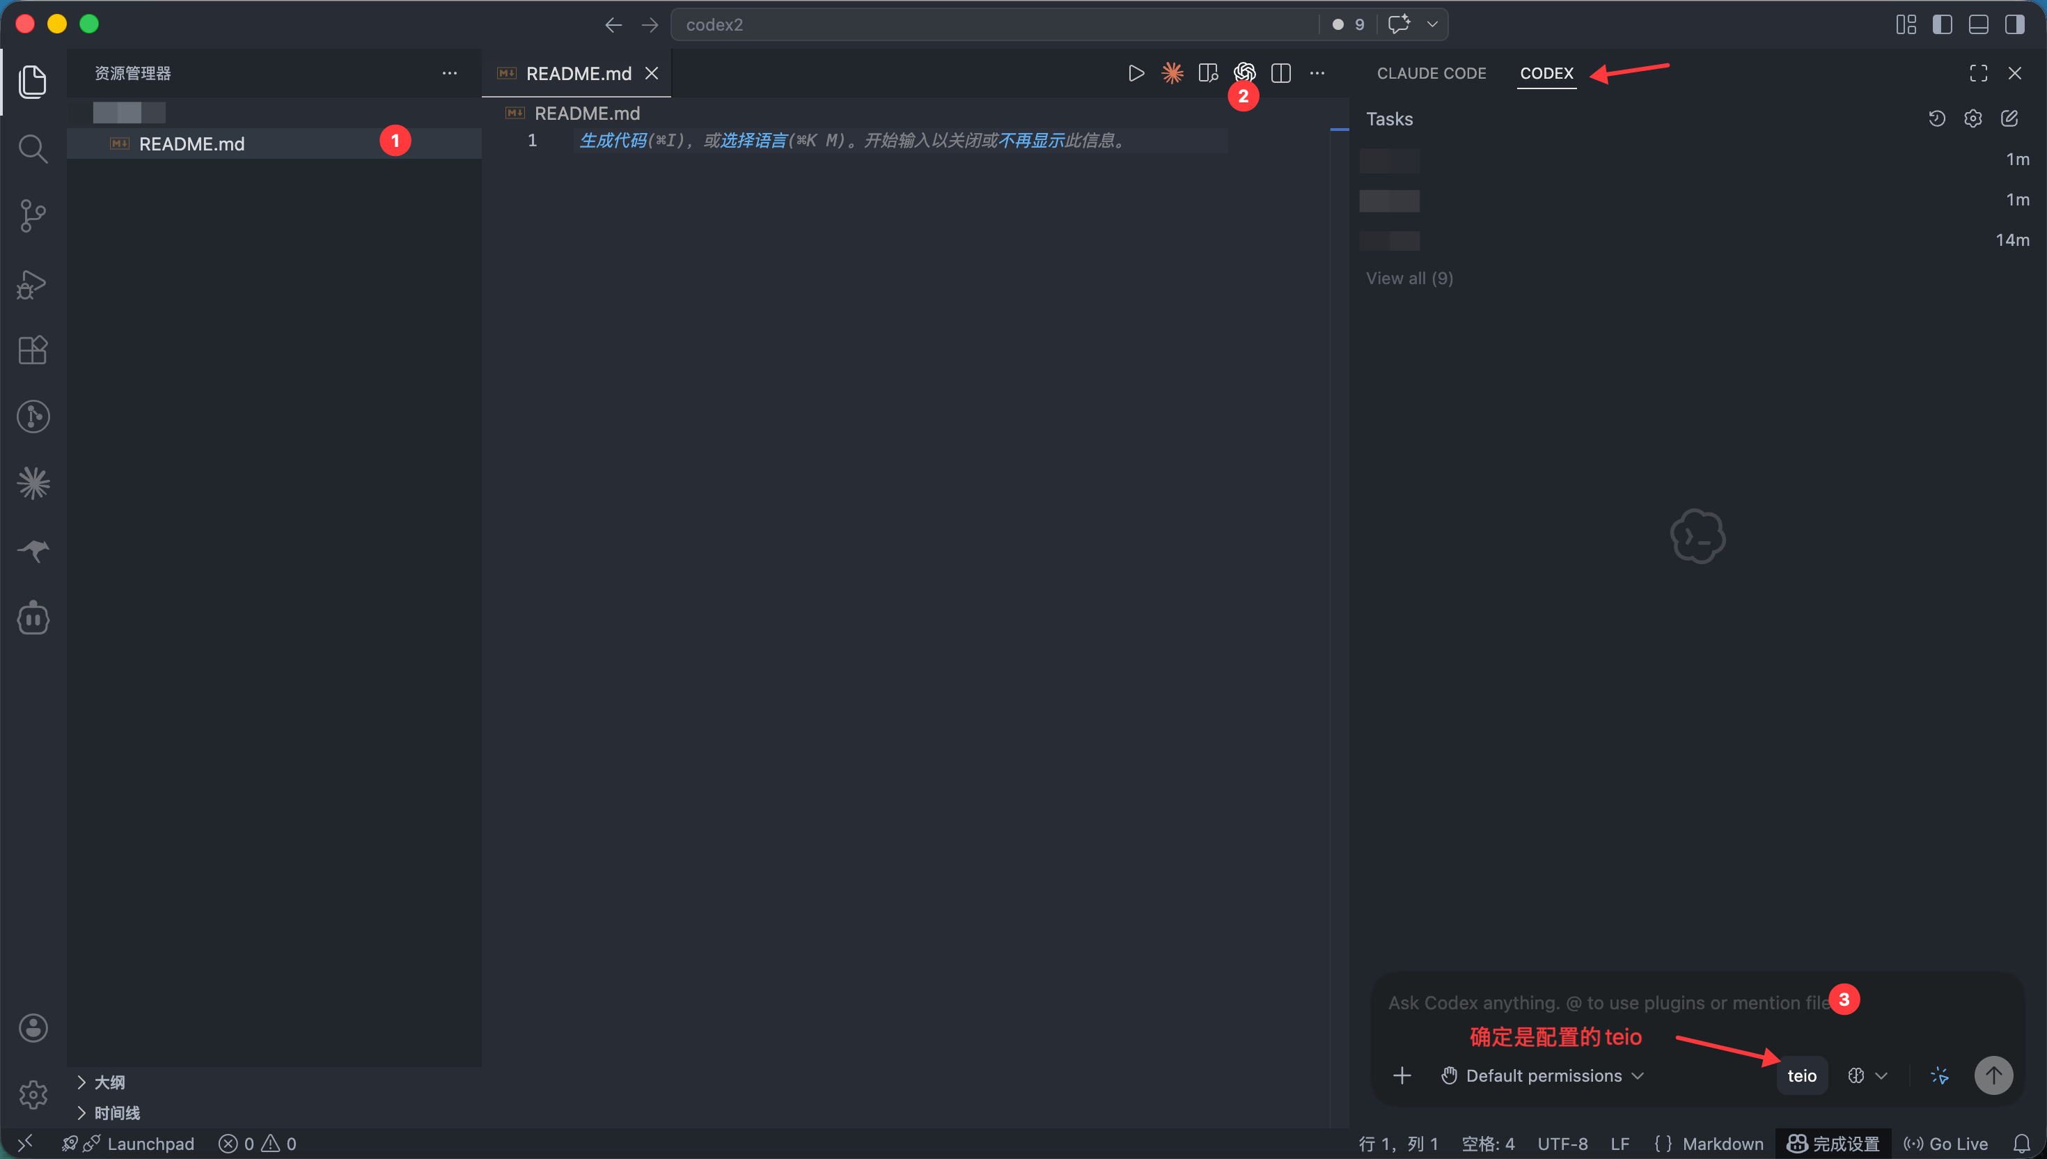Viewport: 2047px width, 1159px height.
Task: Go back with the left arrow in the title bar
Action: pyautogui.click(x=613, y=24)
